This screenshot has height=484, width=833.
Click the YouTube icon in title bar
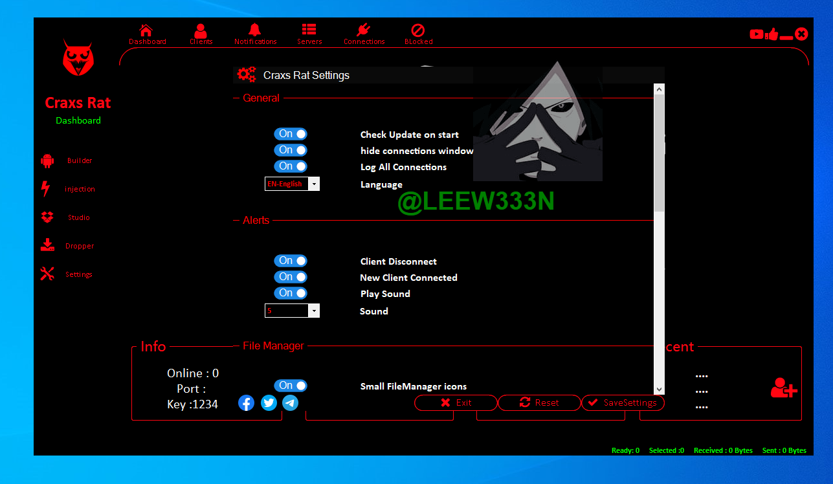[x=756, y=34]
